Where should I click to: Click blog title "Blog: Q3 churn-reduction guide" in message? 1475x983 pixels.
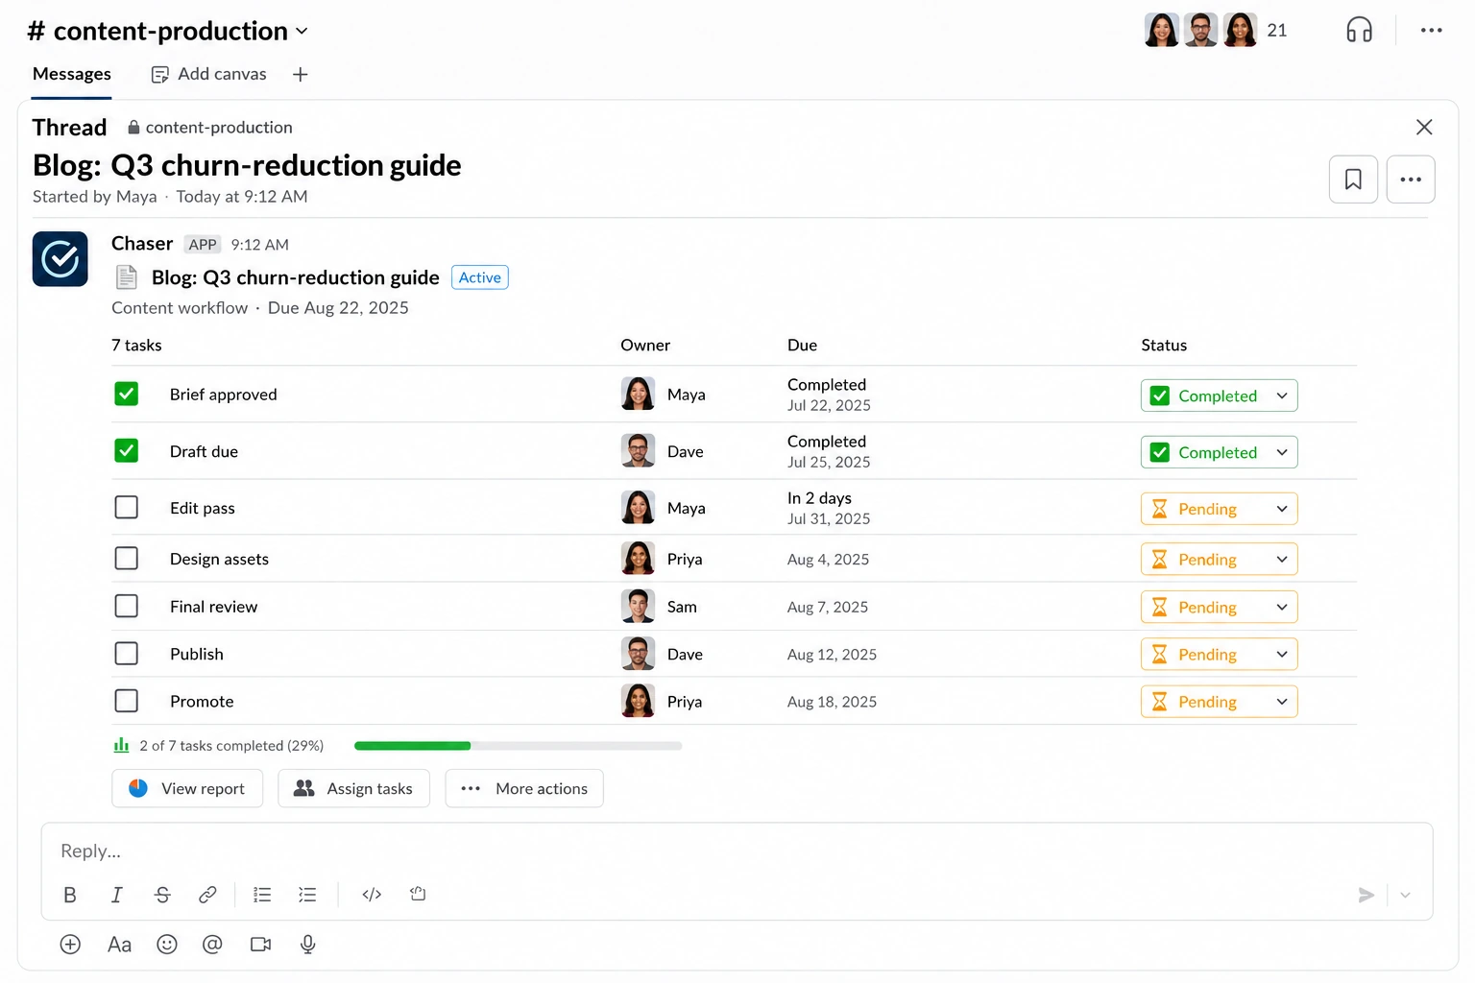[295, 277]
